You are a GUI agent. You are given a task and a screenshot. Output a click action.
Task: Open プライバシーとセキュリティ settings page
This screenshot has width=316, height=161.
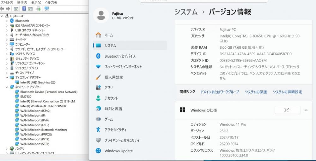tap(130, 140)
